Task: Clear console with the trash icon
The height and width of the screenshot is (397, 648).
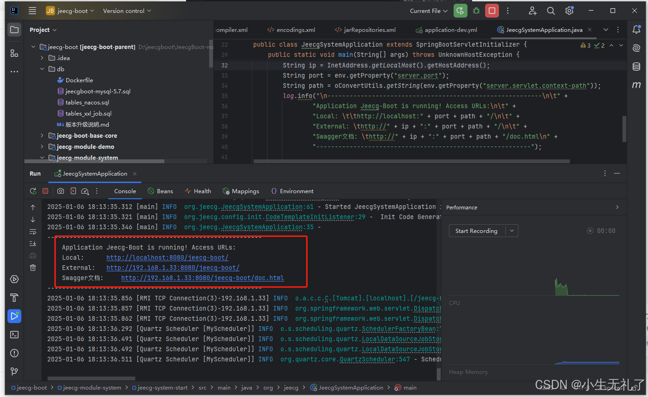Action: tap(33, 268)
